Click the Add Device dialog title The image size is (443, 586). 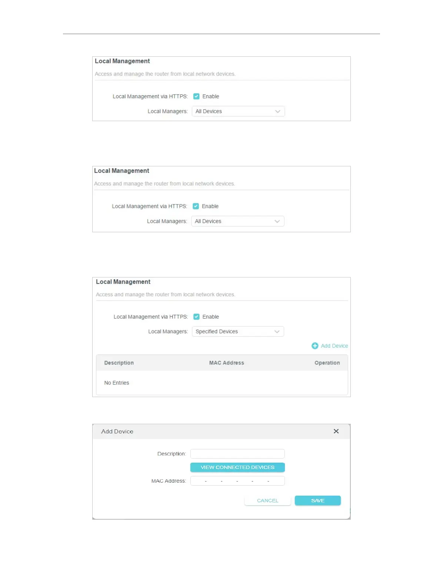click(117, 432)
